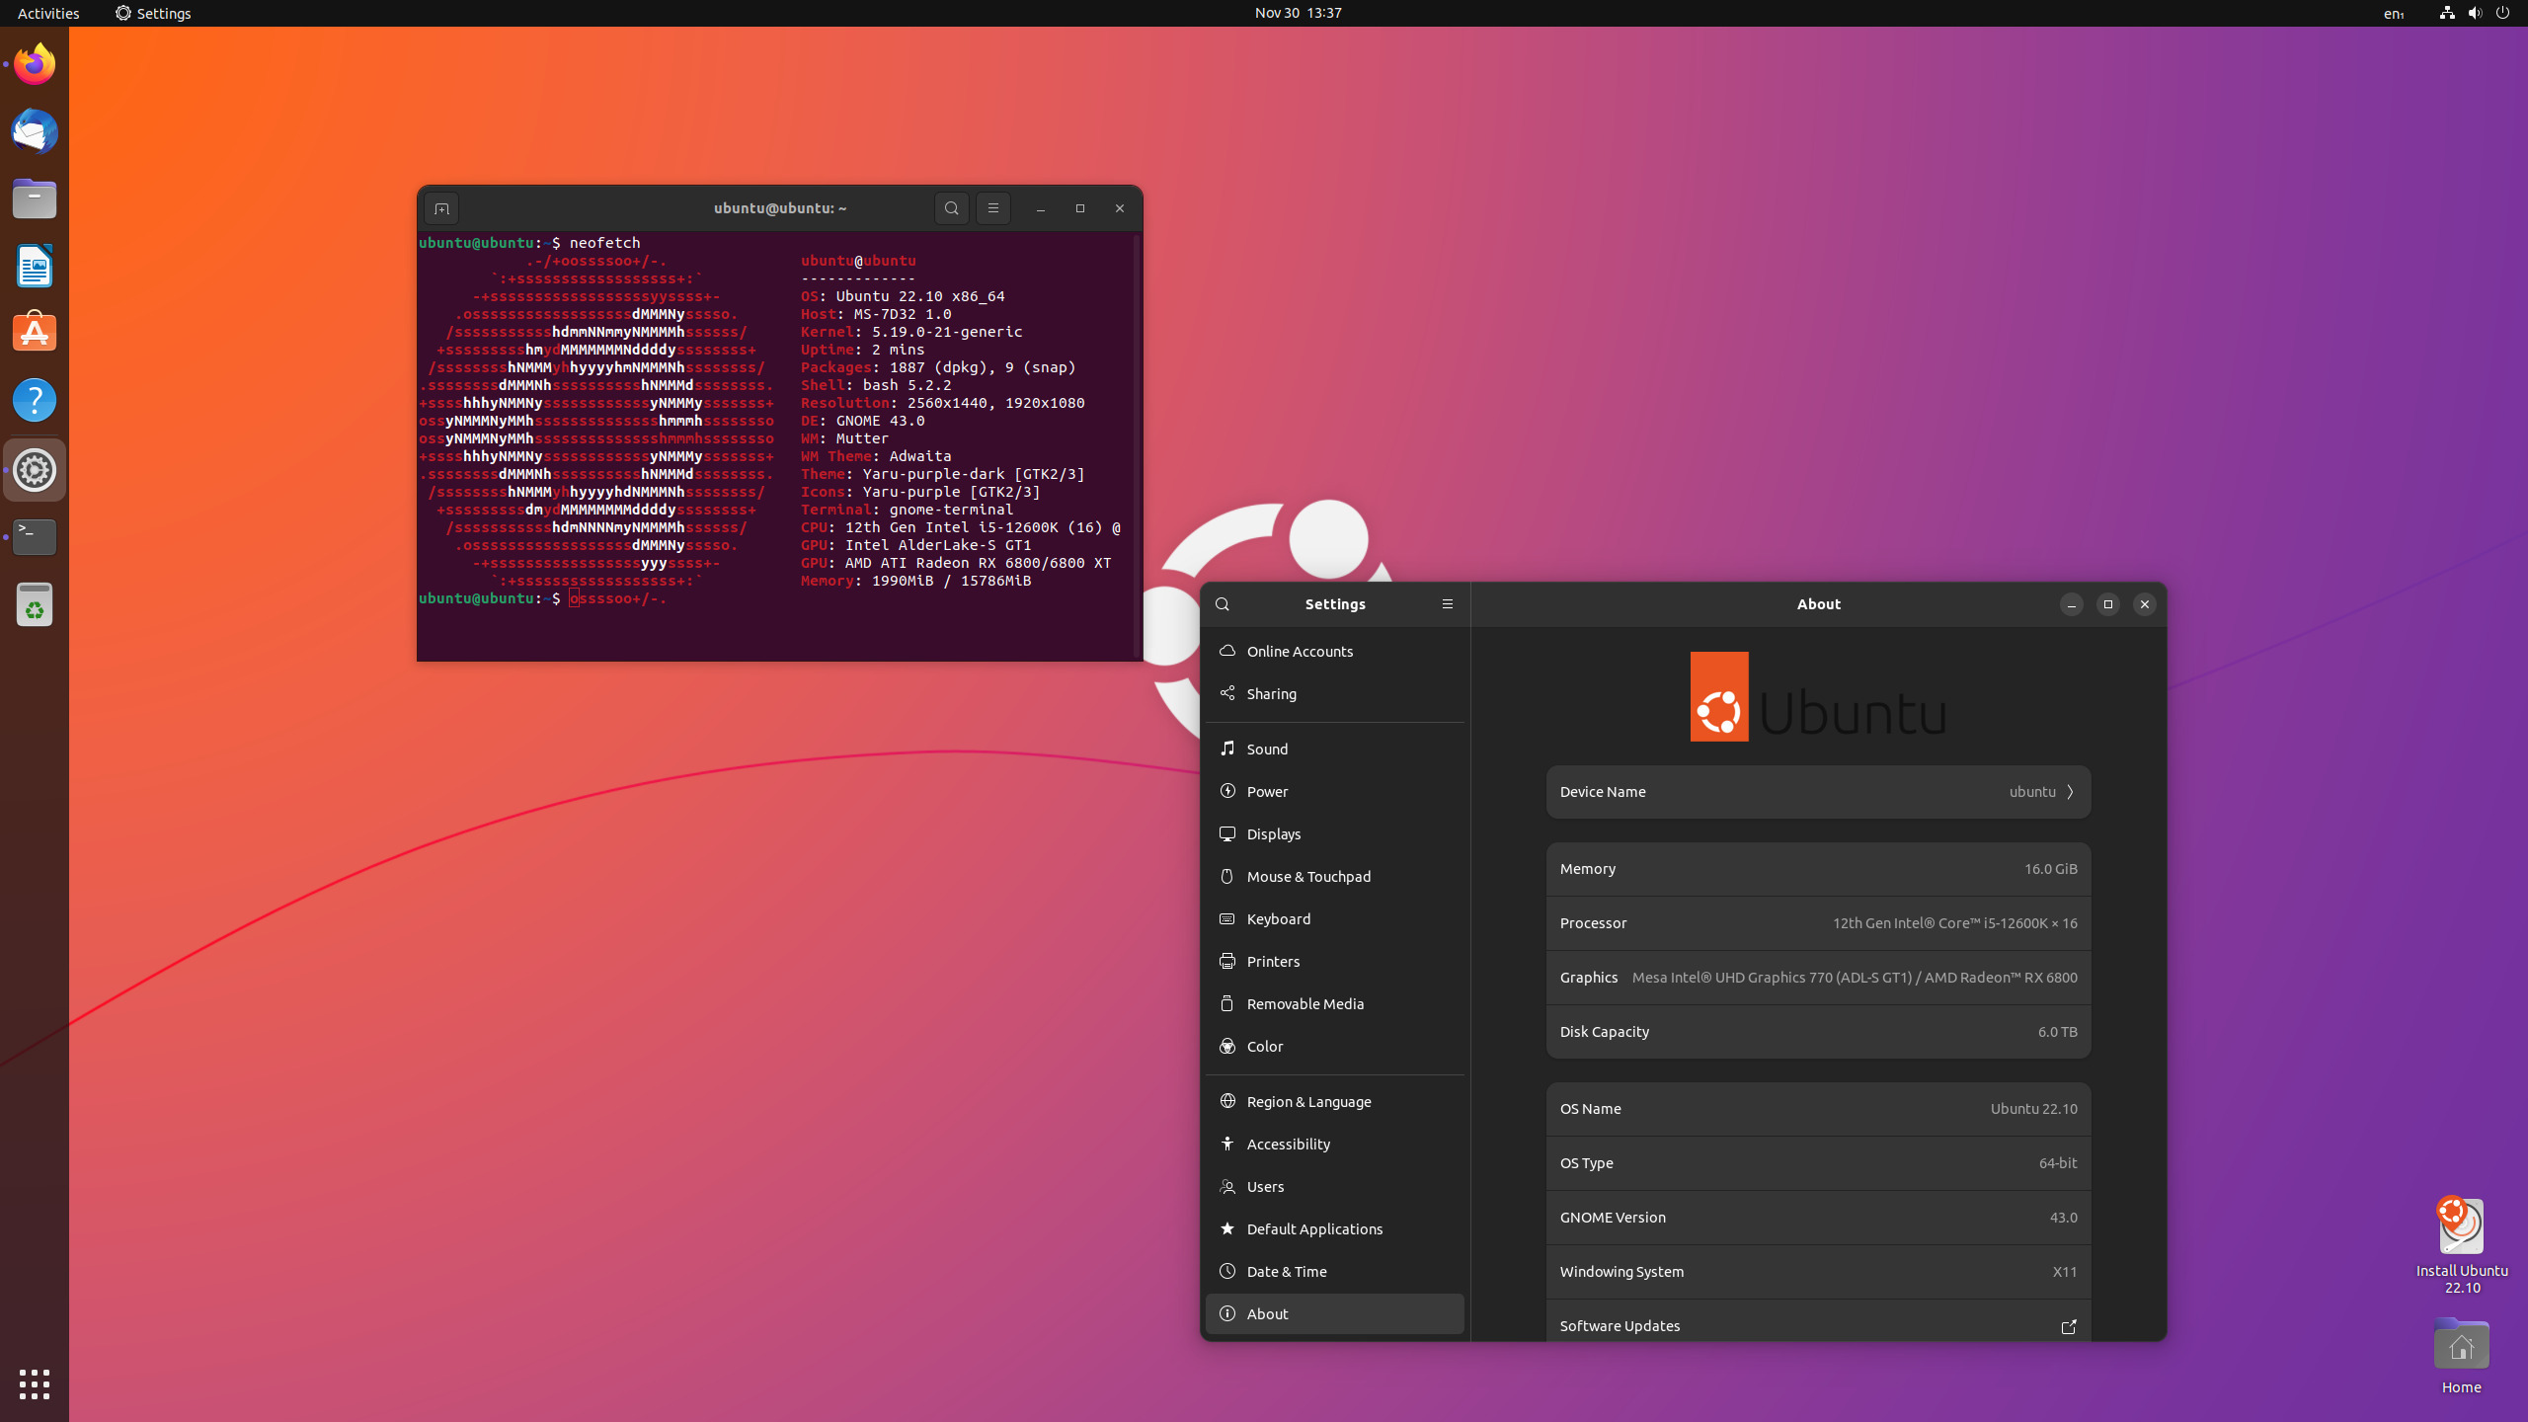Open the Help application from the dock
Image resolution: width=2528 pixels, height=1422 pixels.
(35, 400)
